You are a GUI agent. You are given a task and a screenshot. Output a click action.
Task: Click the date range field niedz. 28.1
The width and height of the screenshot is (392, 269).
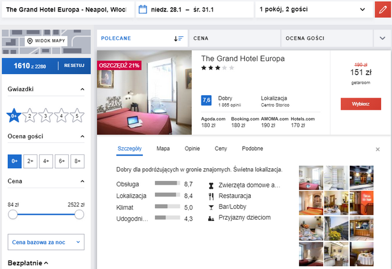pos(195,10)
